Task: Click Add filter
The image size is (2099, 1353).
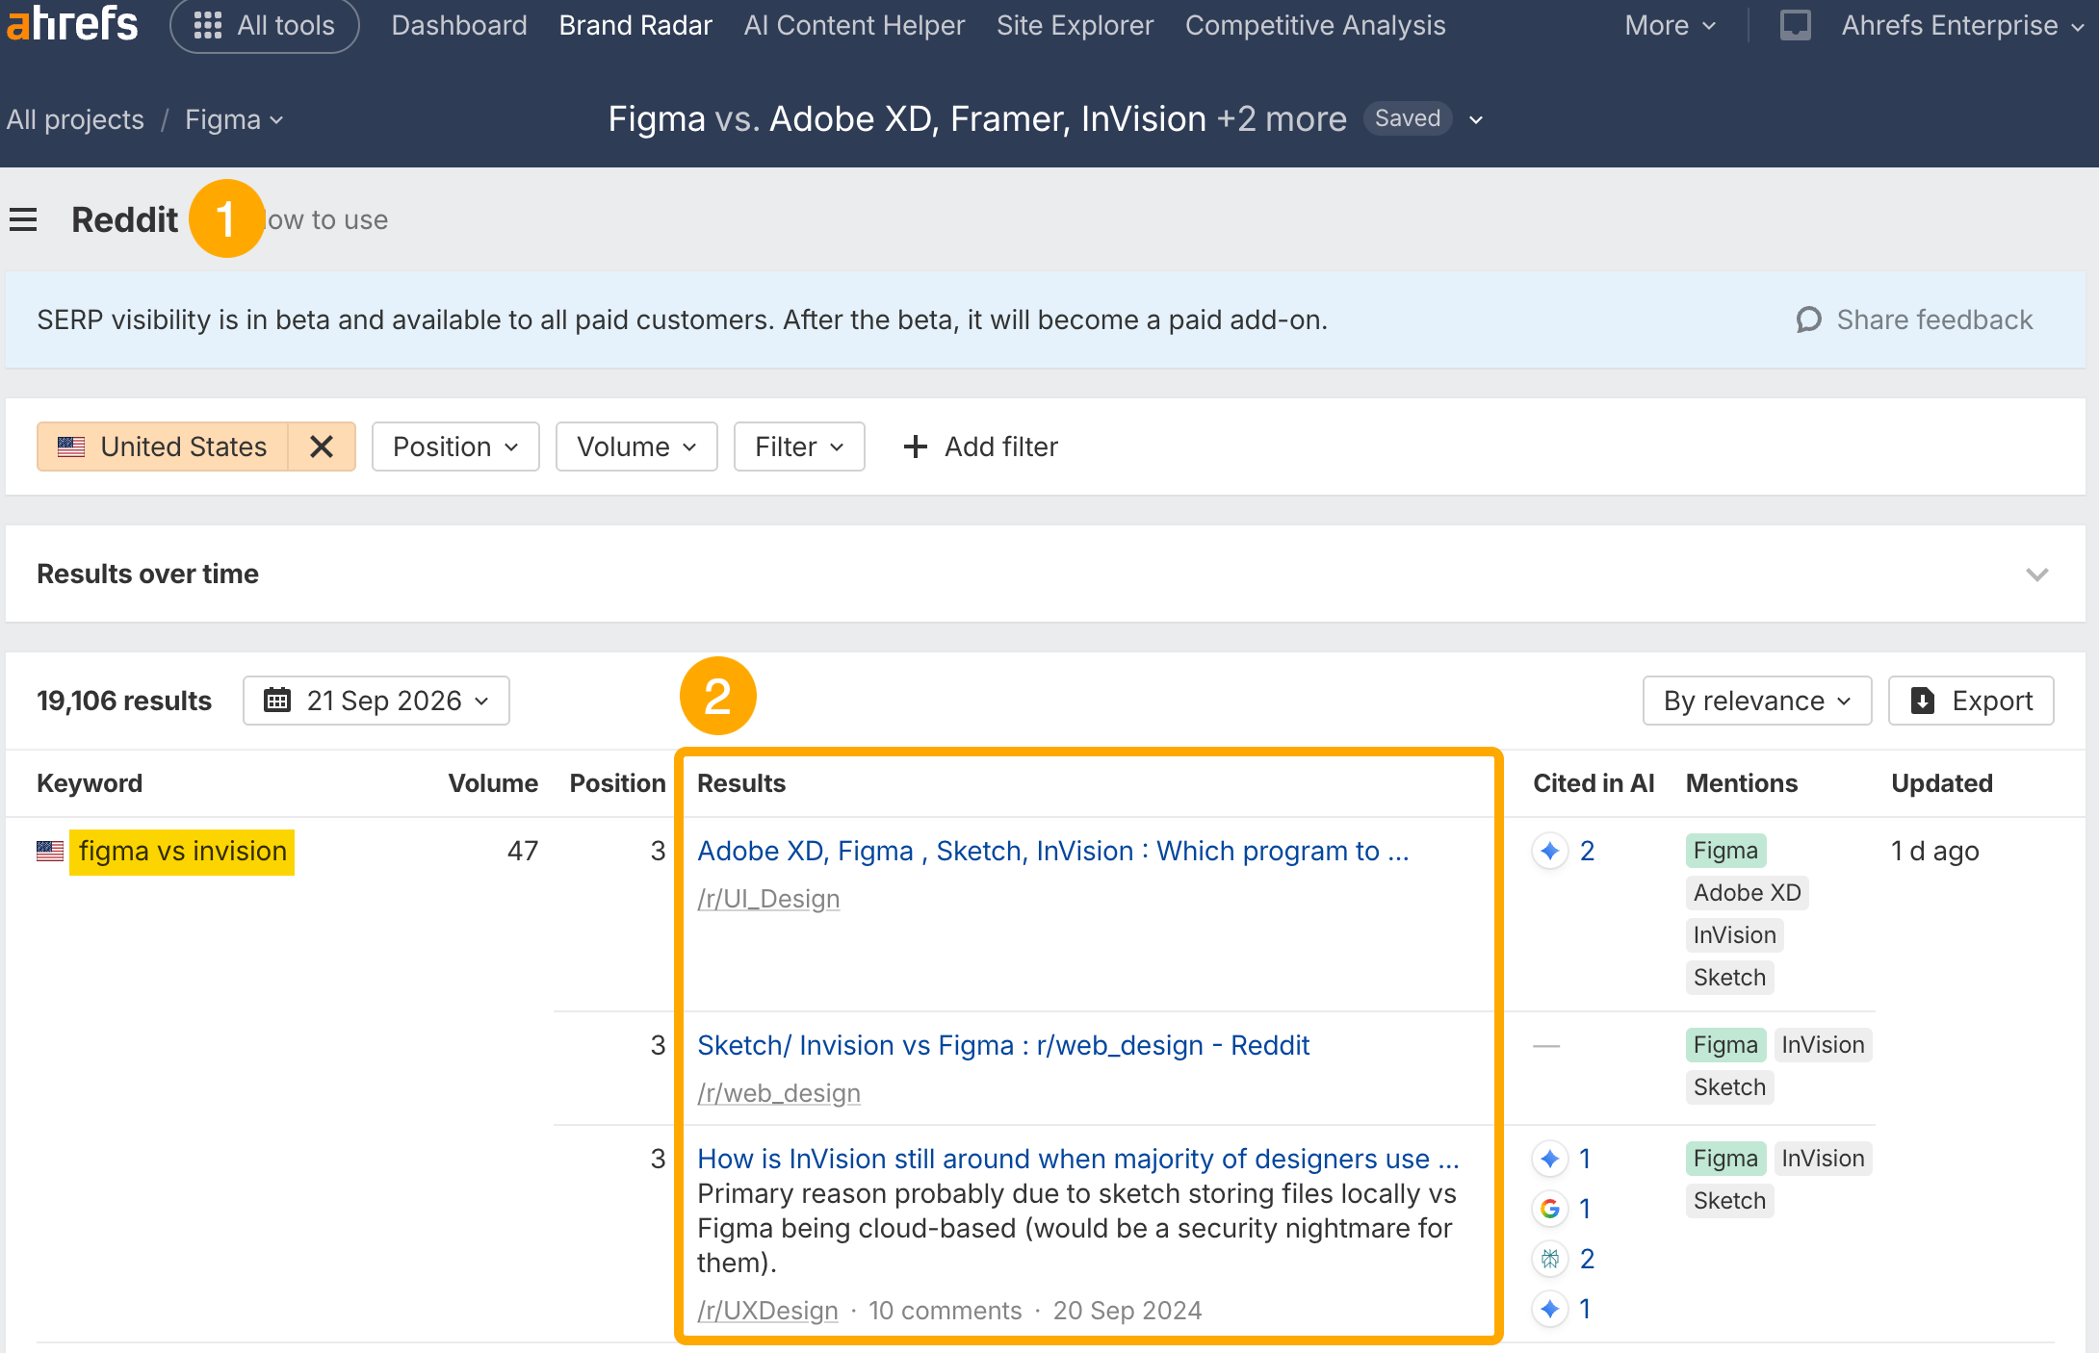Action: tap(980, 447)
